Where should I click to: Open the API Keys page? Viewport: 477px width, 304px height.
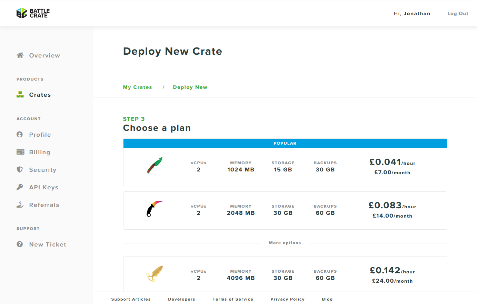click(44, 187)
